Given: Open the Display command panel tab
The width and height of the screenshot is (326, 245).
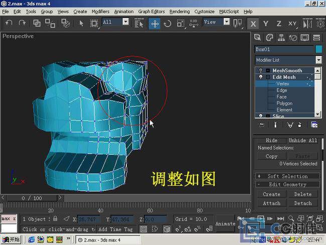Looking at the screenshot, I should tap(305, 38).
